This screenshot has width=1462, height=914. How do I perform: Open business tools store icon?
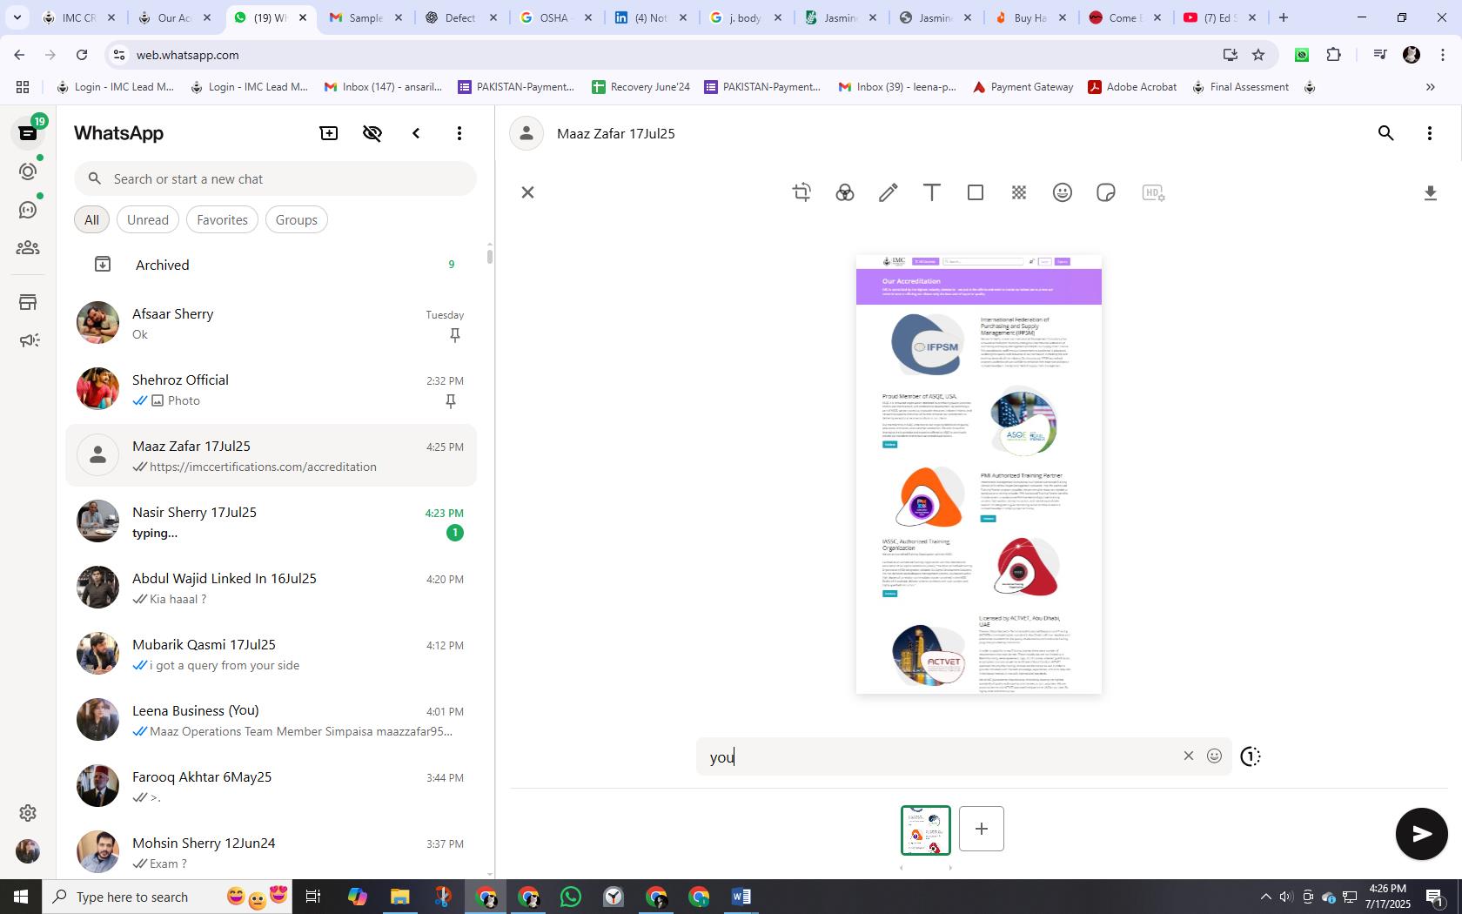tap(28, 302)
